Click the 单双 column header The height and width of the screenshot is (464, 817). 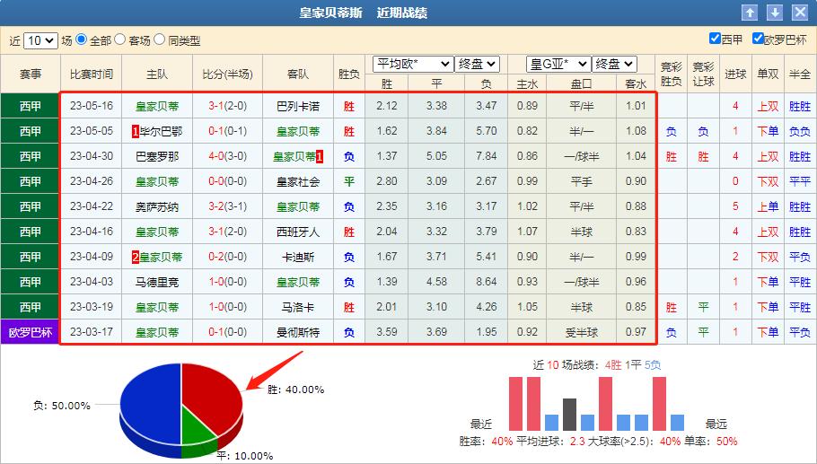[768, 74]
